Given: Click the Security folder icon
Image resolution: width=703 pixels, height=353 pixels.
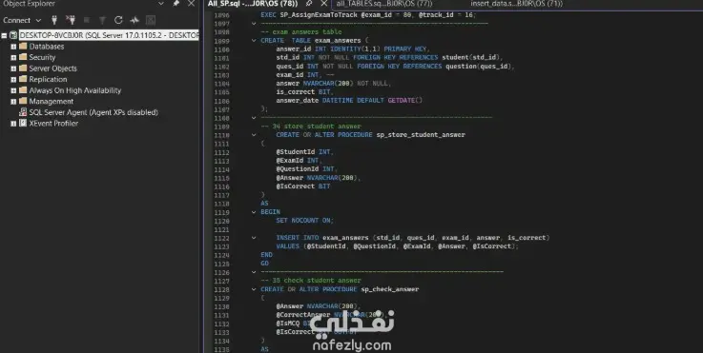Looking at the screenshot, I should point(23,57).
